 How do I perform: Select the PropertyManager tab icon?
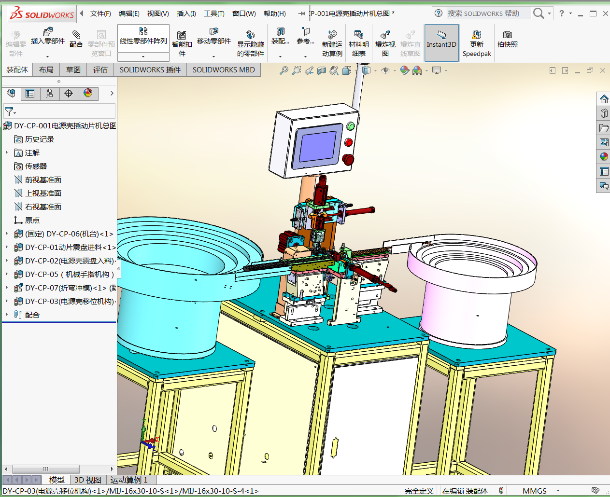pos(30,93)
